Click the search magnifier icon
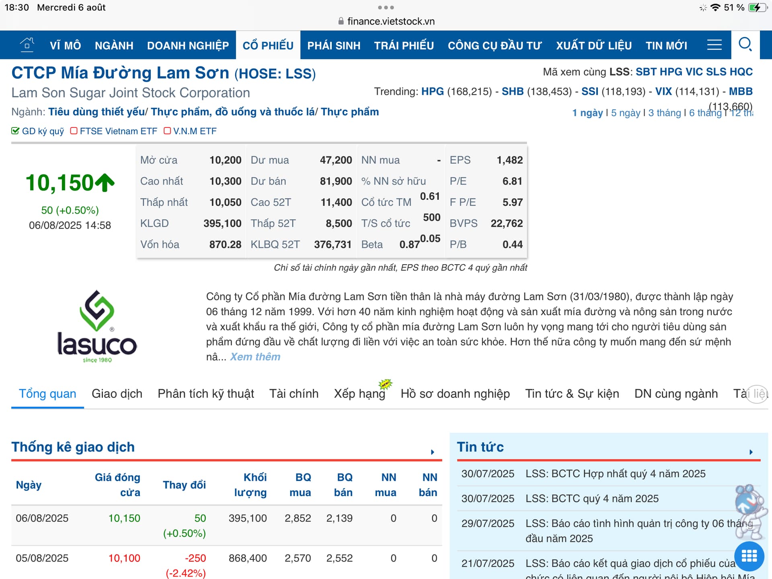The image size is (772, 579). (x=745, y=44)
